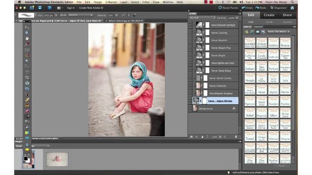This screenshot has height=175, width=312.
Task: Click the brush stroke preview swatch
Action: [x=26, y=15]
